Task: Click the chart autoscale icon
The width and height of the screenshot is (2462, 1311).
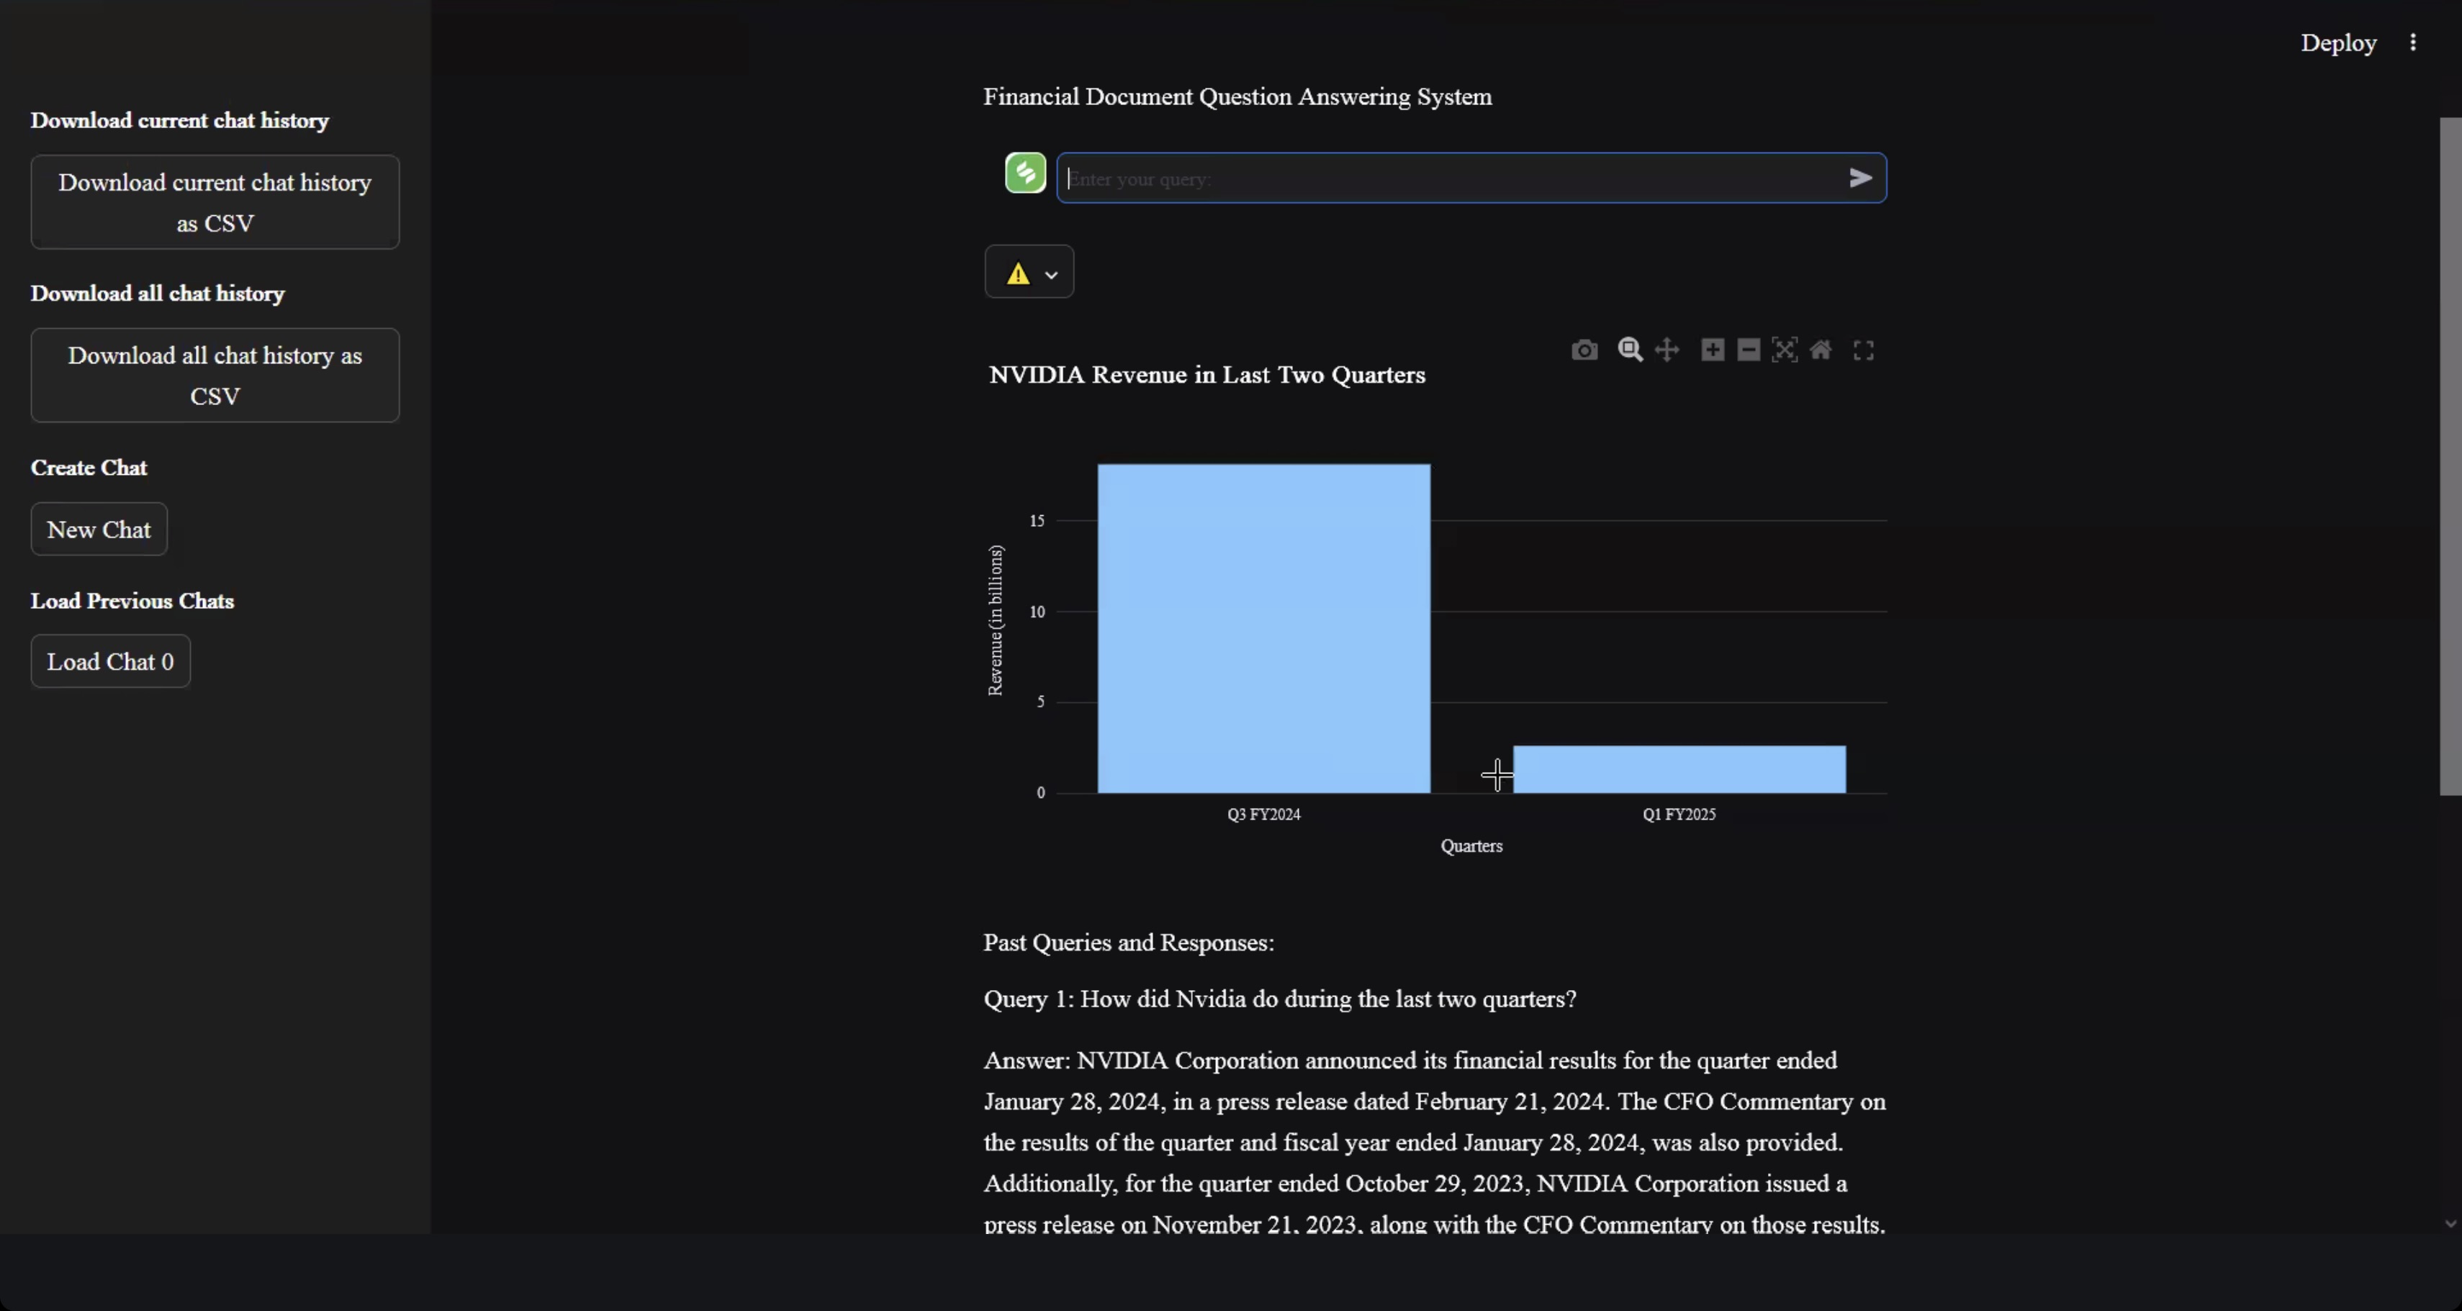Action: pyautogui.click(x=1785, y=350)
